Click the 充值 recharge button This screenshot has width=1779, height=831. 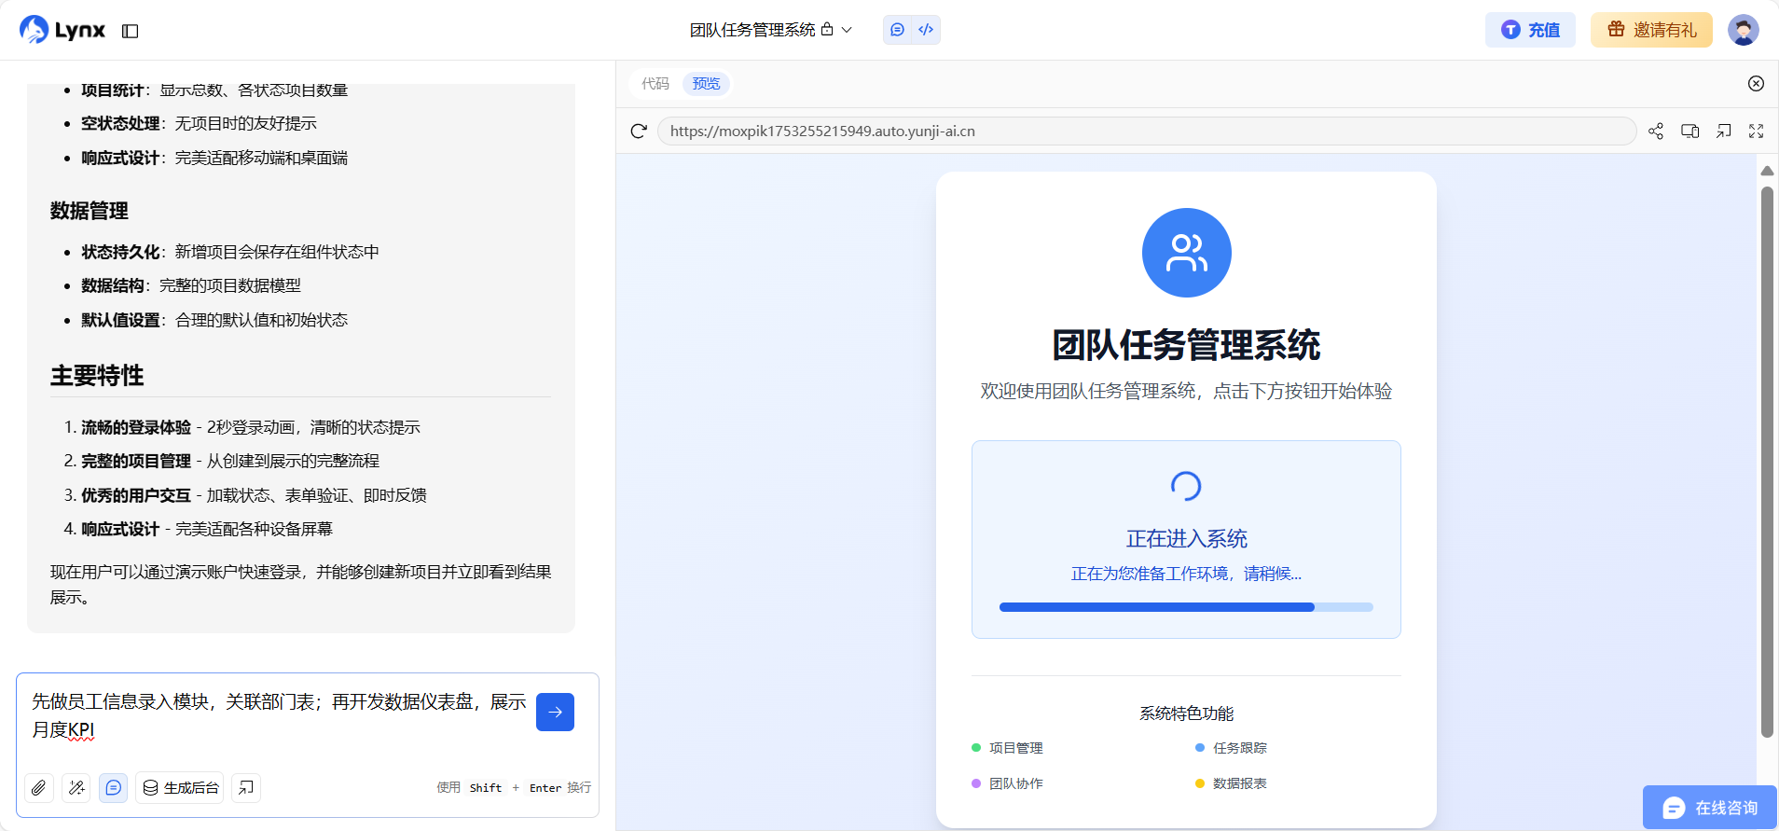pos(1530,30)
